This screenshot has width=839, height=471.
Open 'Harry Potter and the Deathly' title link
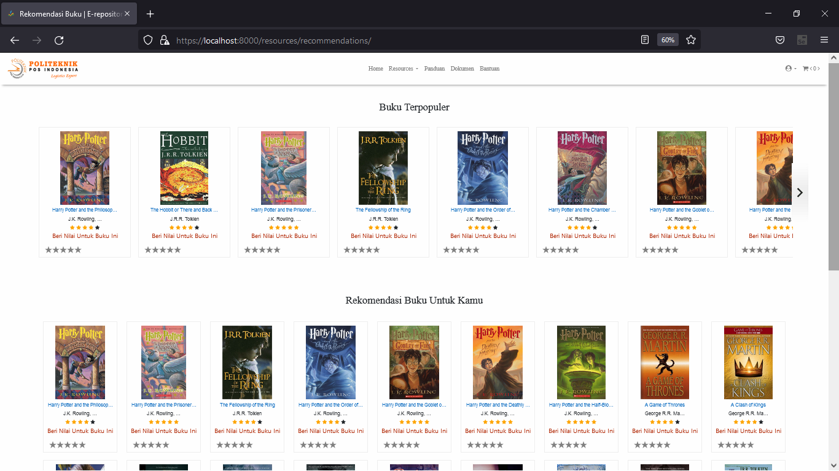[x=498, y=405]
